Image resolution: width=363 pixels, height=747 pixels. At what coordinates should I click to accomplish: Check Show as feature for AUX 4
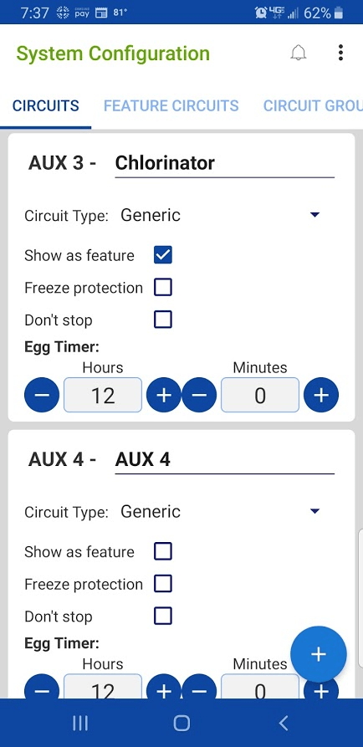tap(163, 551)
